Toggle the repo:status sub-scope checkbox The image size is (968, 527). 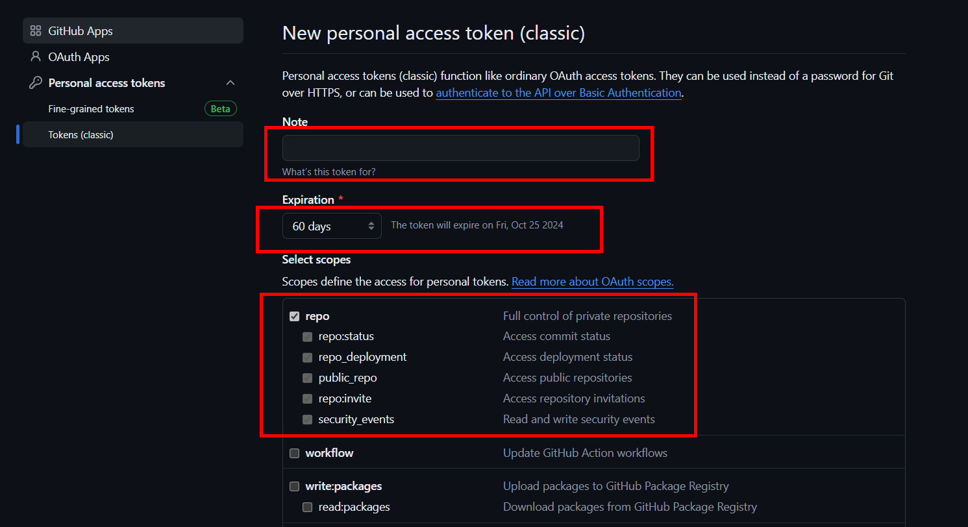(308, 337)
